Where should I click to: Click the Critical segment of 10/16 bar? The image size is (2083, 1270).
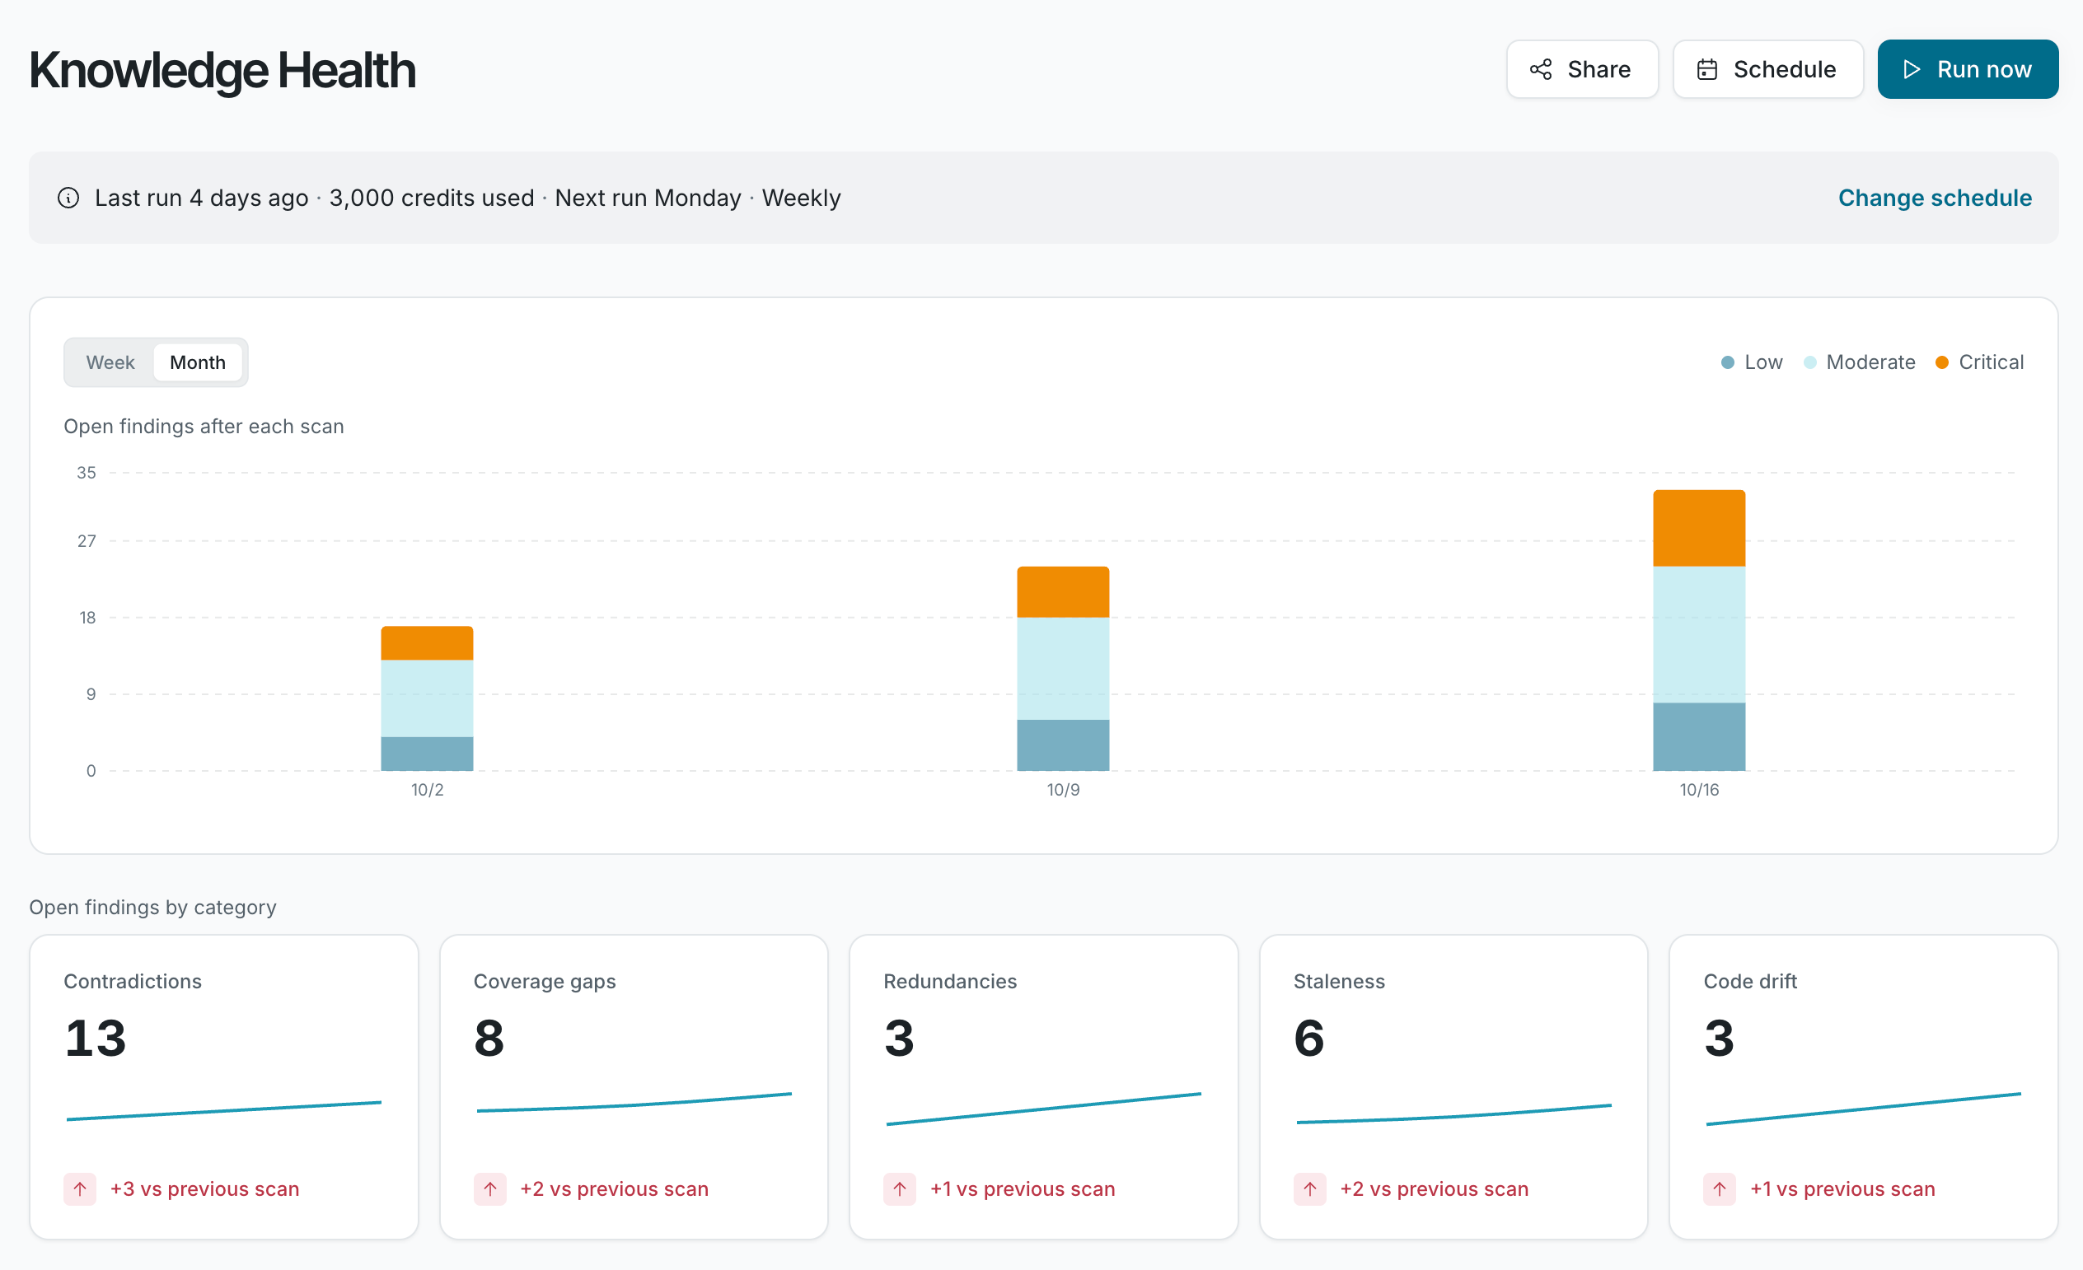click(x=1699, y=528)
